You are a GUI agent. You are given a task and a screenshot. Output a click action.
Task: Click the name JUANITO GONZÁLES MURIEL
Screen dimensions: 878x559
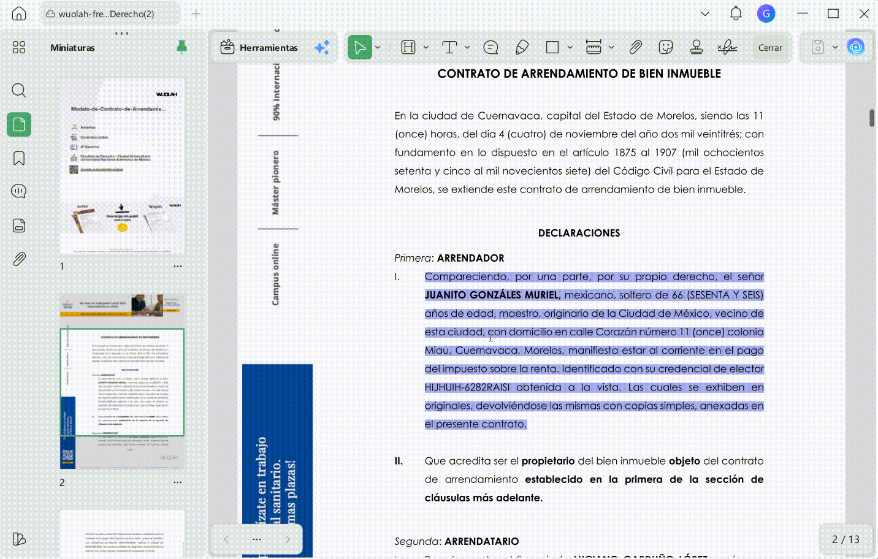(492, 295)
